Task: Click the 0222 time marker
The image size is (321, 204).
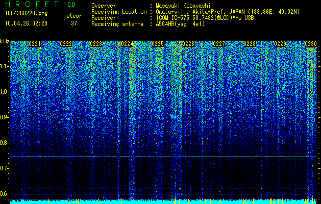Action: coord(66,44)
